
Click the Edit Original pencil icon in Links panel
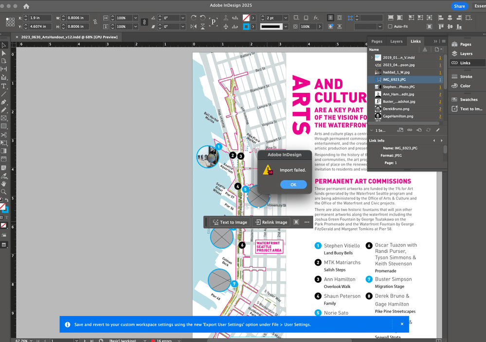(438, 130)
